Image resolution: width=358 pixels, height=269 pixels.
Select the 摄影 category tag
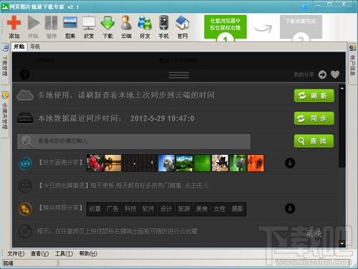(237, 209)
